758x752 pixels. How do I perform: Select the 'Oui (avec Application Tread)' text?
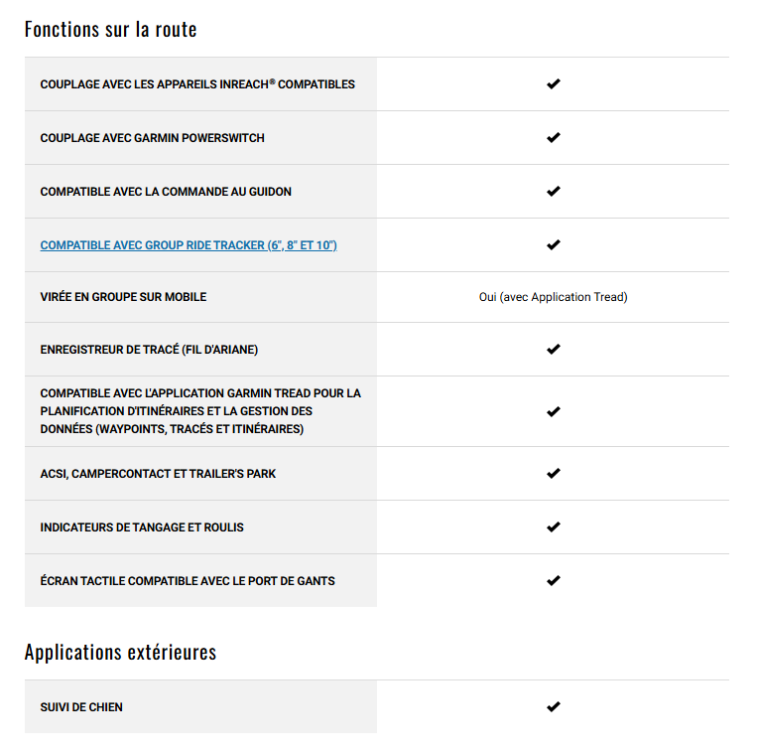553,297
